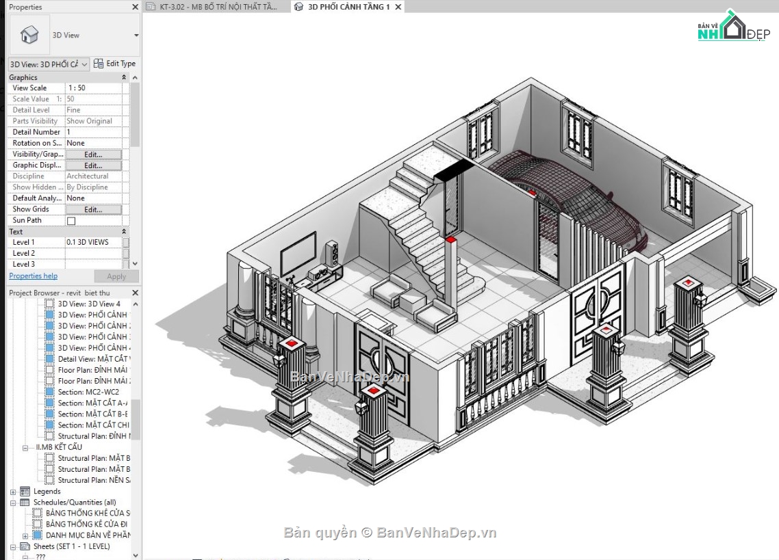Click the Properties scrollbar up arrow

click(x=135, y=78)
